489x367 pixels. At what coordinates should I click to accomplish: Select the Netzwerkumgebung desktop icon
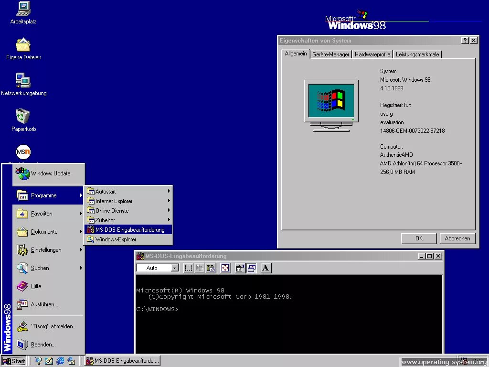tap(23, 85)
